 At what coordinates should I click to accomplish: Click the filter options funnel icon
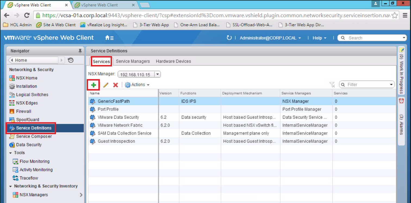(332, 85)
